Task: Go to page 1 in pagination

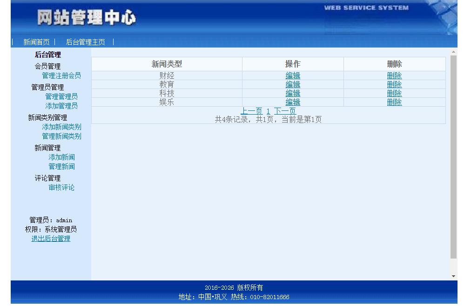Action: point(268,111)
